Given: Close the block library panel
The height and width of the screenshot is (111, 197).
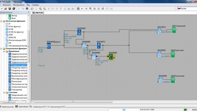Looking at the screenshot, I should [29, 12].
